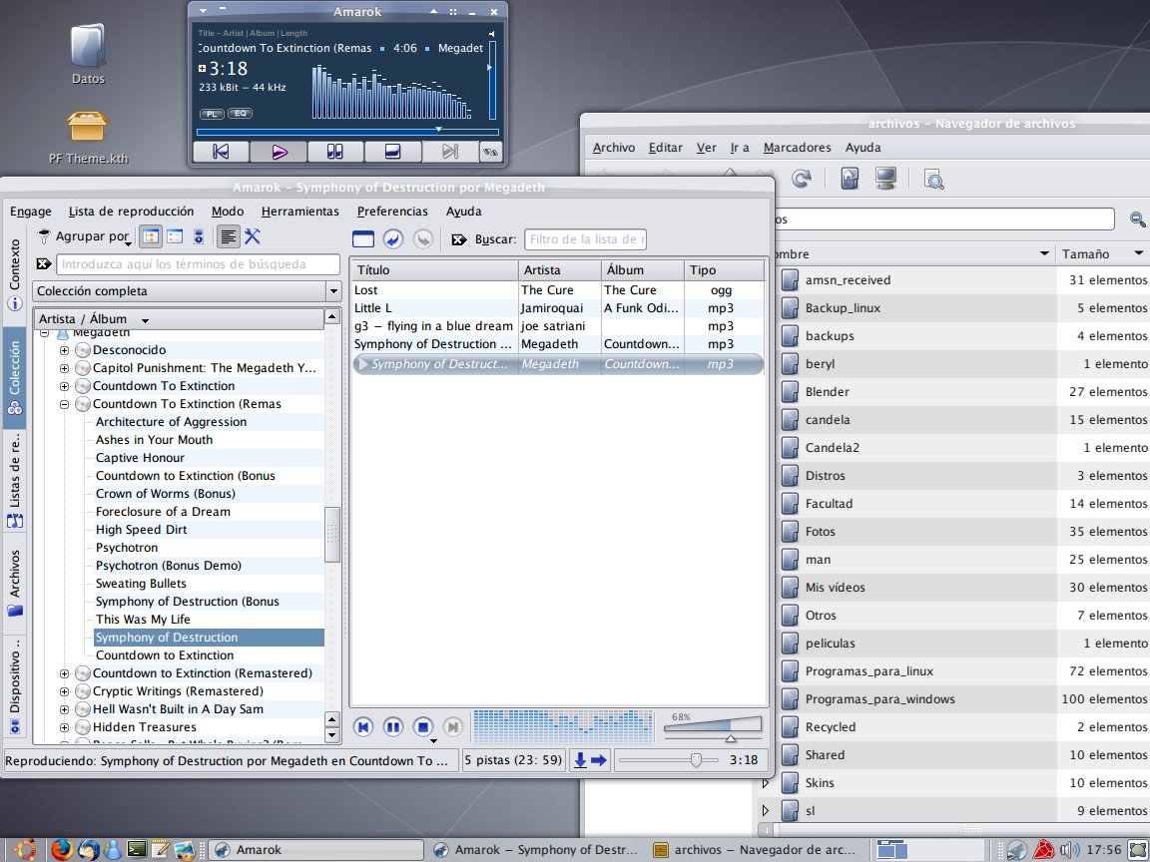Switch to Archivos sidebar tab
Viewport: 1150px width, 862px height.
(14, 583)
